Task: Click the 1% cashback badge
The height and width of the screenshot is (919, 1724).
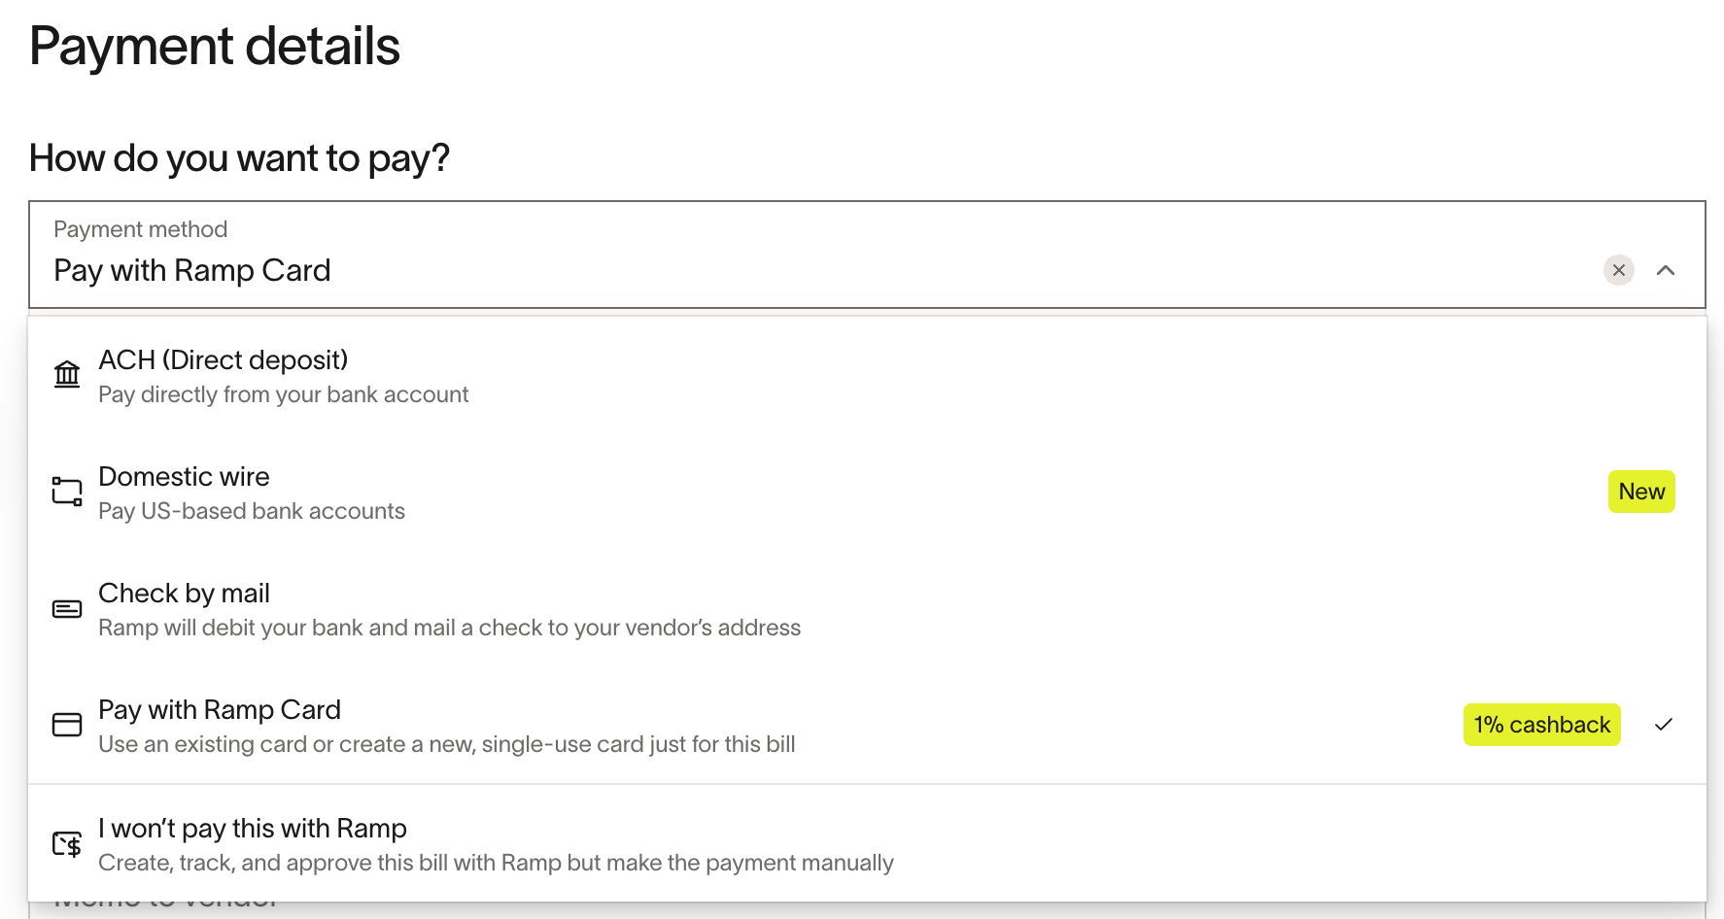Action: click(x=1542, y=725)
